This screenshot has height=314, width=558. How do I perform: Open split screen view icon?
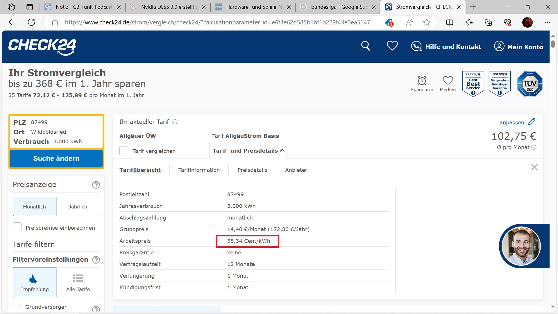(450, 22)
